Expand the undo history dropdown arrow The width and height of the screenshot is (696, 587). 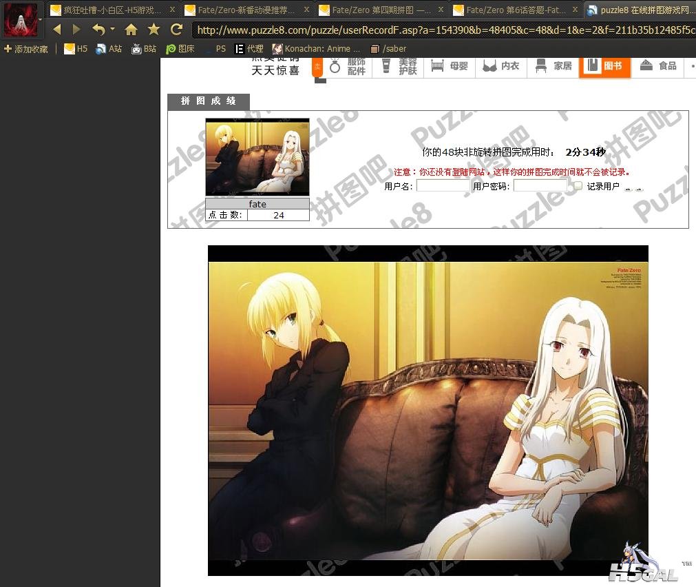tap(112, 30)
